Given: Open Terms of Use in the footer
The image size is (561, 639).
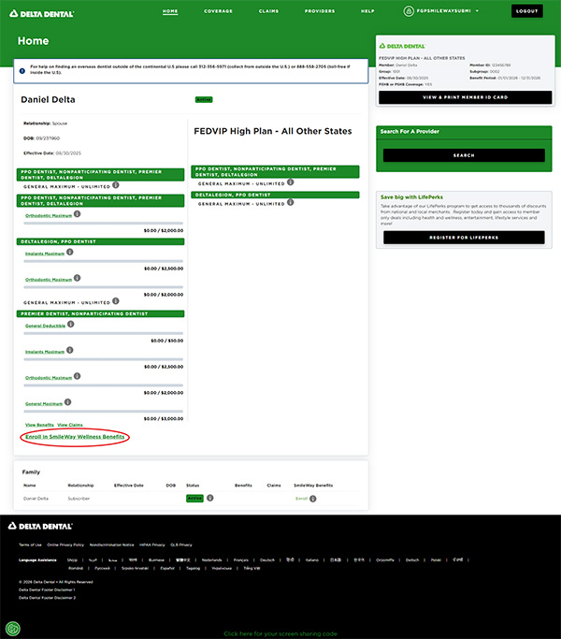Looking at the screenshot, I should click(x=30, y=545).
